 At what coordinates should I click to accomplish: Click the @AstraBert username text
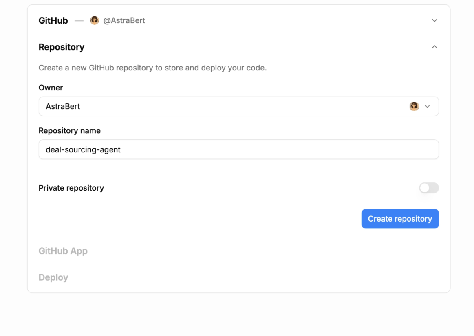click(124, 20)
